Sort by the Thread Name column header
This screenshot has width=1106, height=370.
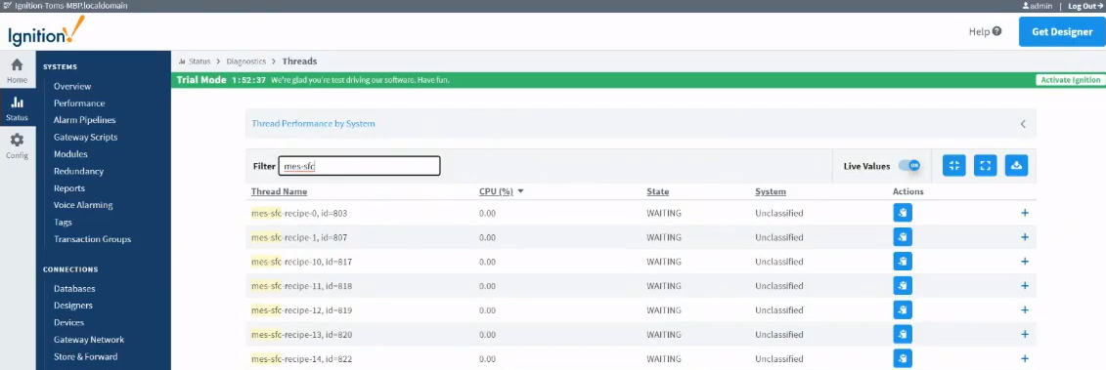coord(280,191)
